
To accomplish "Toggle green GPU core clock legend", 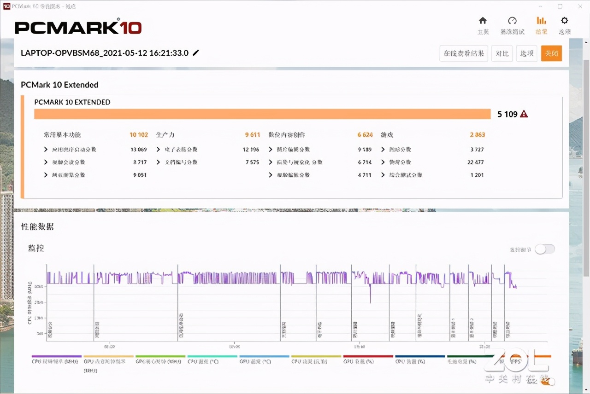I will [x=160, y=360].
